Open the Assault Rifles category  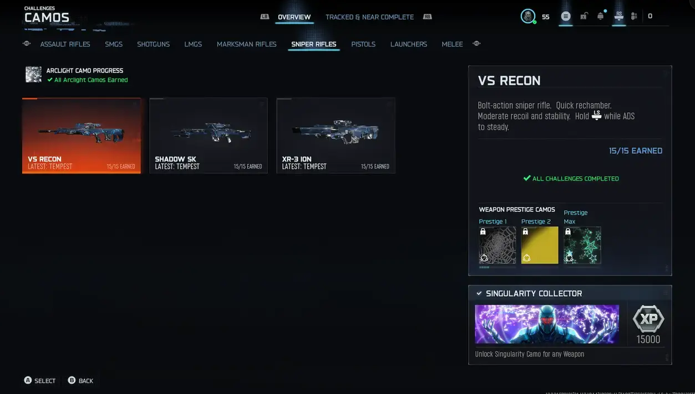coord(65,44)
